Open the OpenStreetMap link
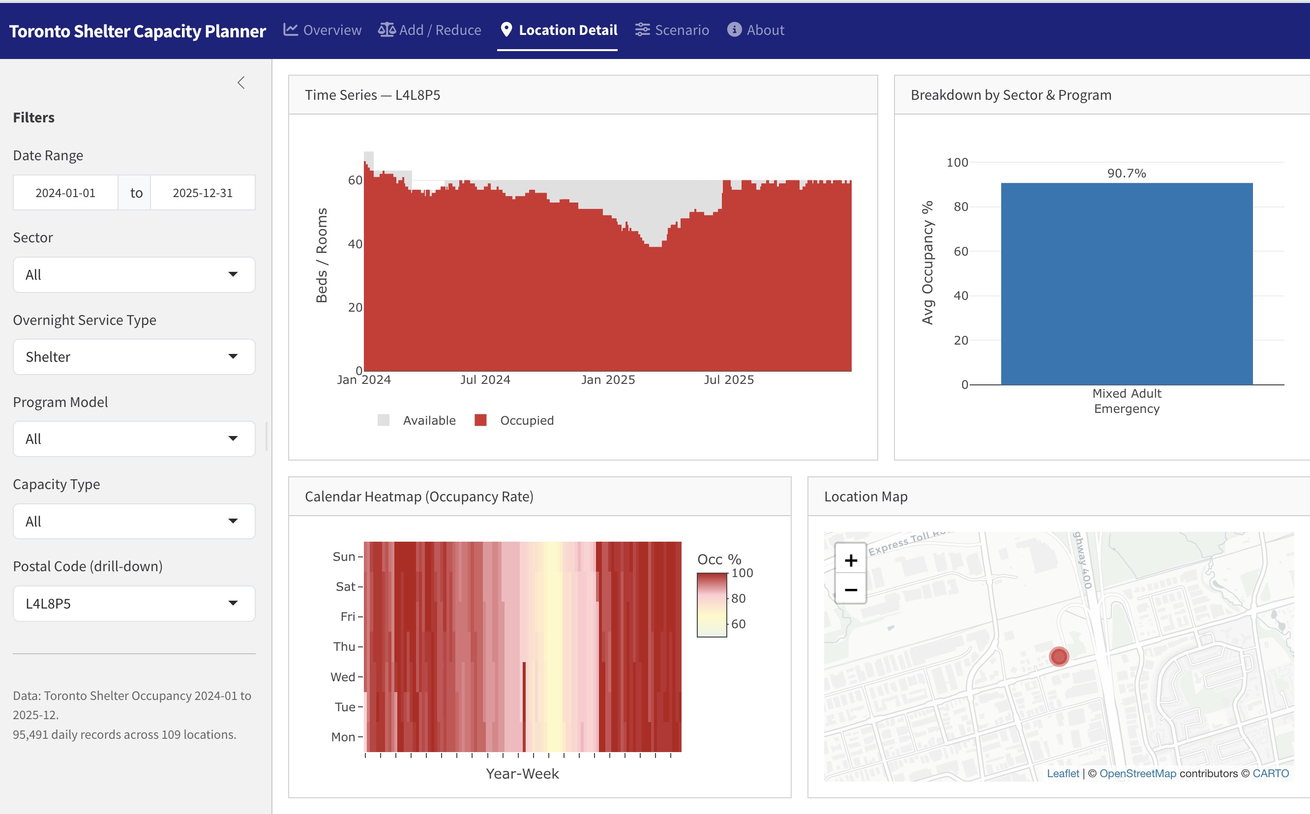The image size is (1310, 814). pyautogui.click(x=1137, y=774)
